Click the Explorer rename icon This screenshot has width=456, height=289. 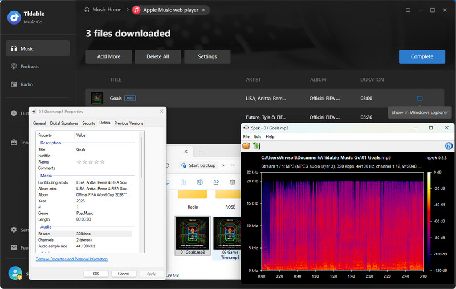[199, 182]
